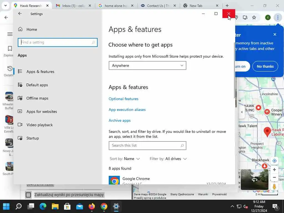Viewport: 284px width, 213px height.
Task: Switch to home alone Google search tab
Action: click(x=116, y=6)
